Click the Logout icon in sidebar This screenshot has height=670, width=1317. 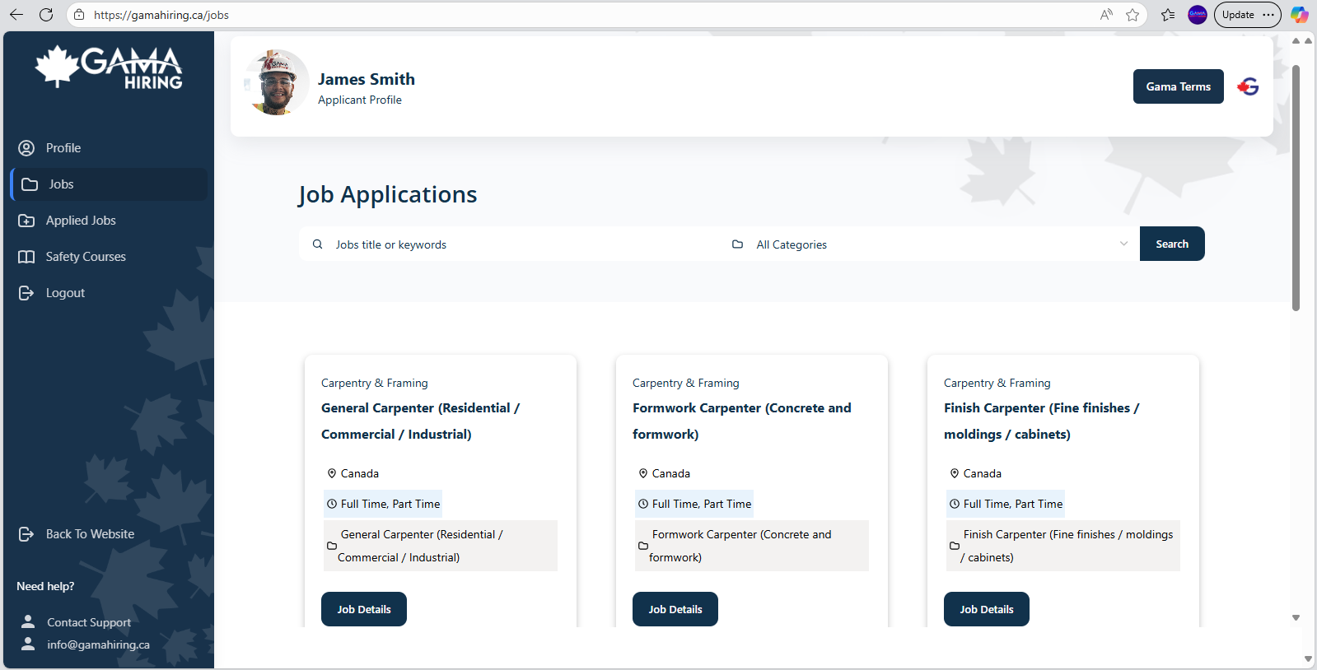26,293
